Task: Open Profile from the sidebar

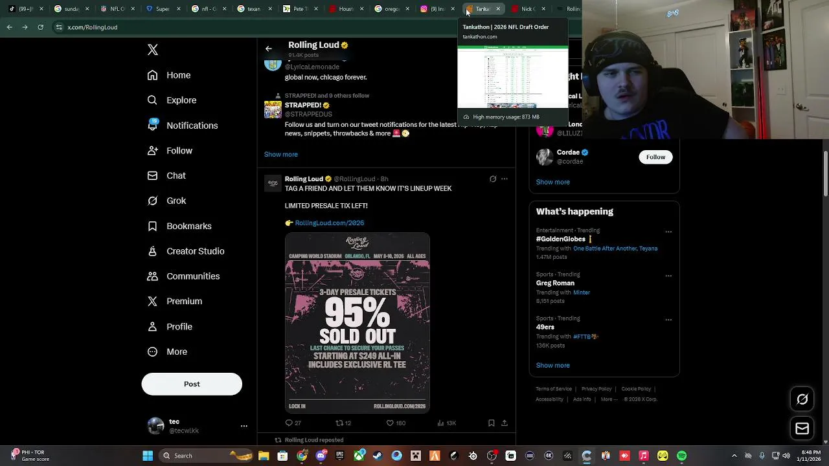Action: [x=170, y=327]
